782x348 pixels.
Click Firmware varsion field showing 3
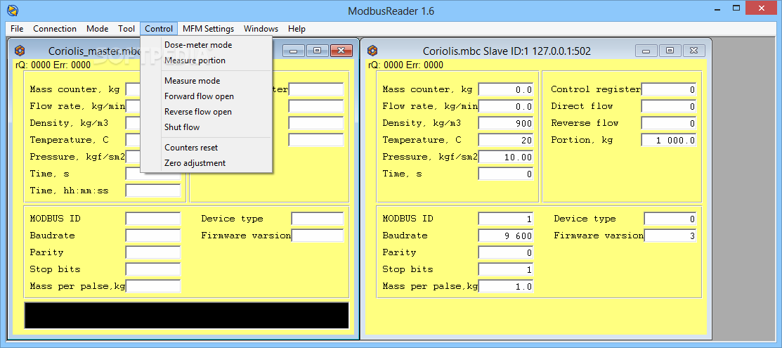tap(670, 236)
